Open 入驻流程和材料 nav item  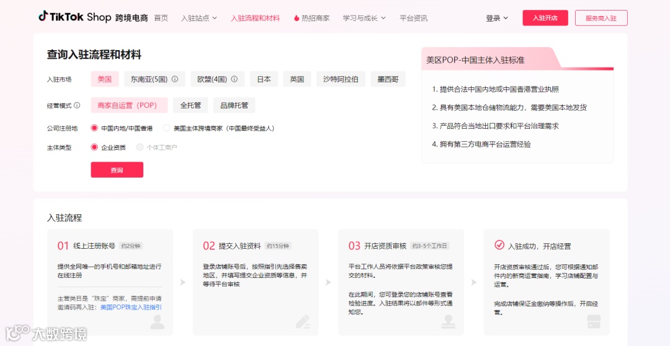[256, 19]
